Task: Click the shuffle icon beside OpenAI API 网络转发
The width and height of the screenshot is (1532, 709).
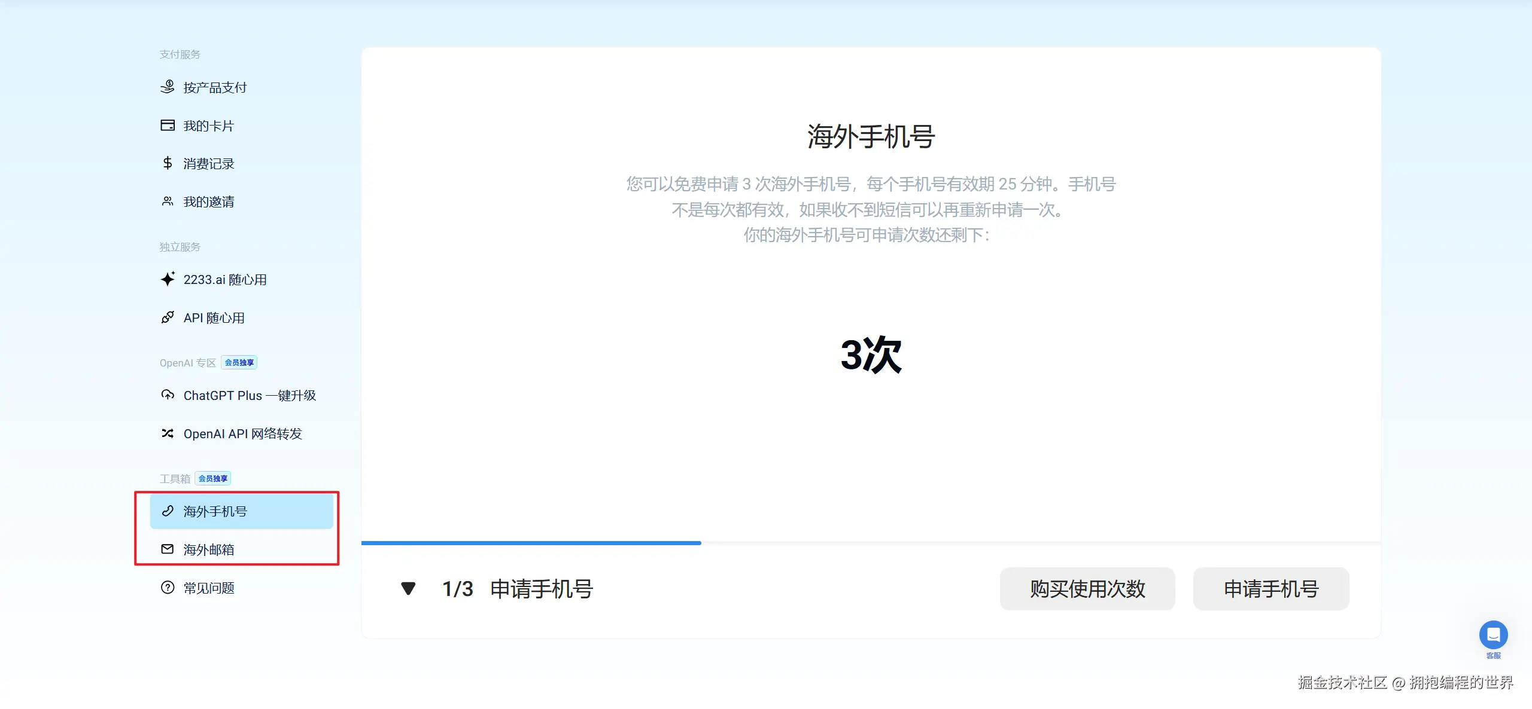Action: [x=168, y=433]
